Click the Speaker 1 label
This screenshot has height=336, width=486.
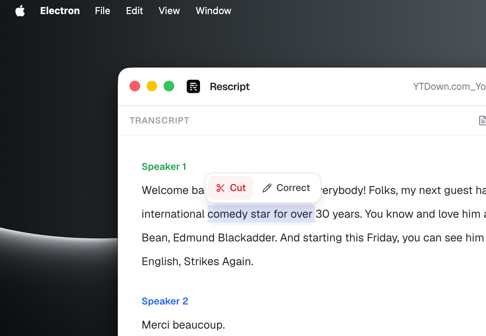[x=164, y=167]
